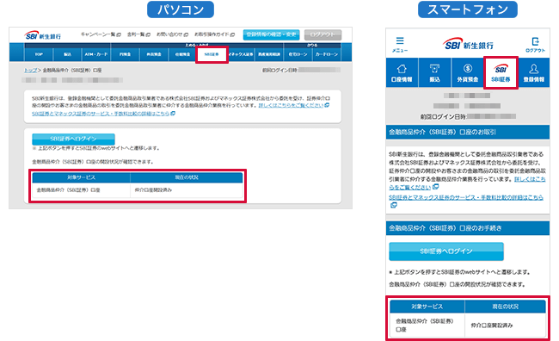Open お問い合わせ link in PC header
This screenshot has height=341, width=559.
(169, 34)
